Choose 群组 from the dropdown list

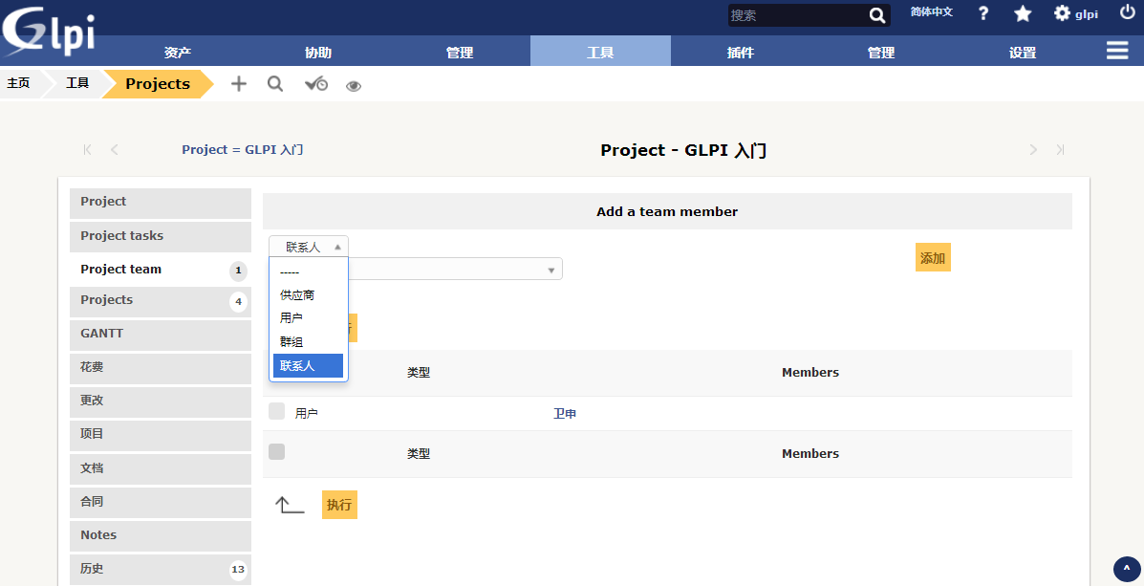[x=308, y=341]
